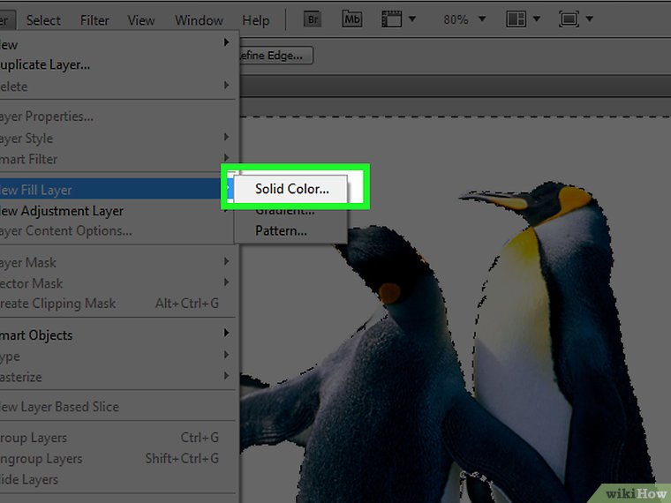Open the Select menu
The image size is (671, 503).
43,19
